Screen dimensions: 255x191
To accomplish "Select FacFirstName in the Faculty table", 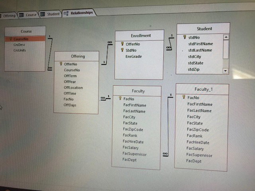I will click(x=135, y=105).
